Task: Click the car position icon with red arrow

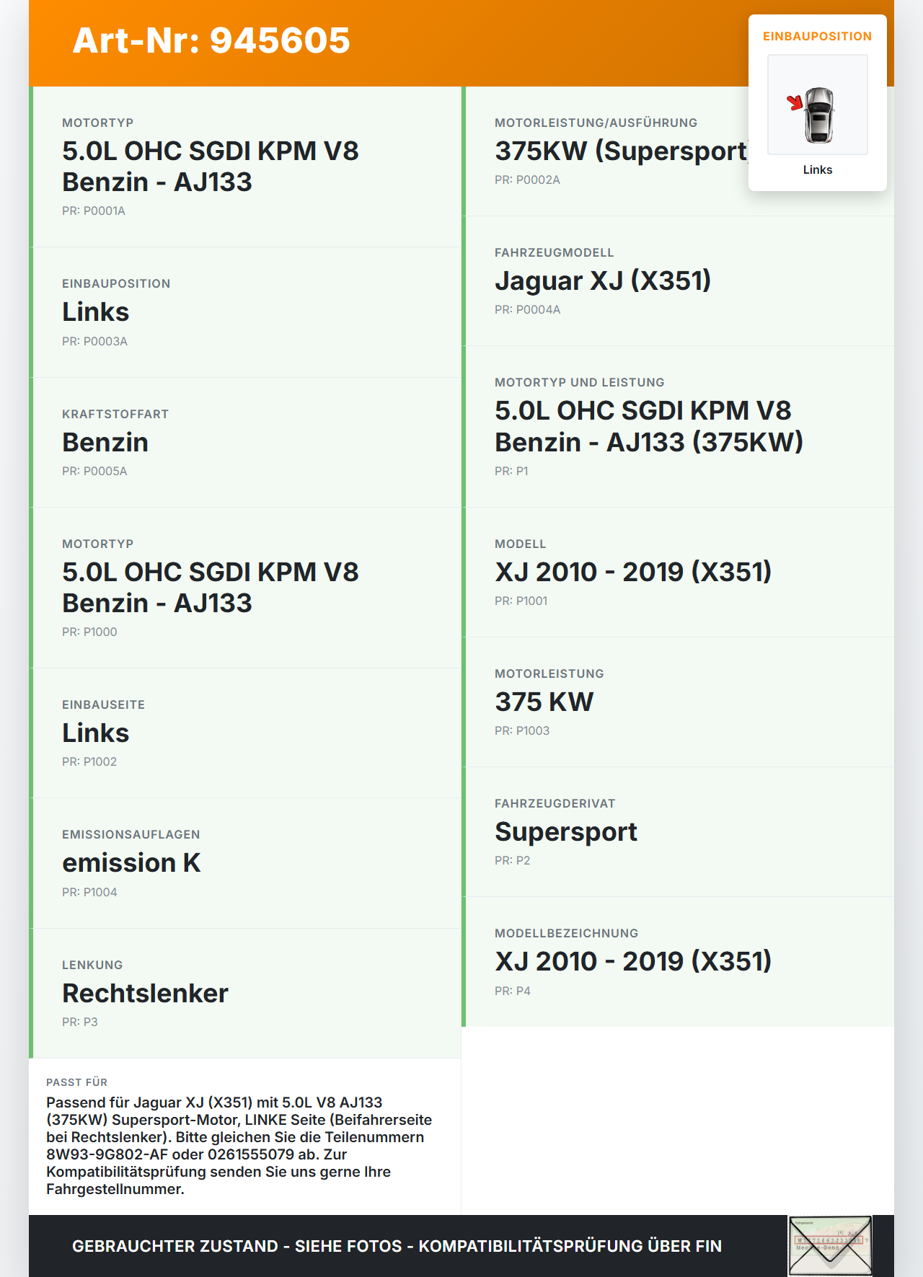Action: pyautogui.click(x=818, y=105)
